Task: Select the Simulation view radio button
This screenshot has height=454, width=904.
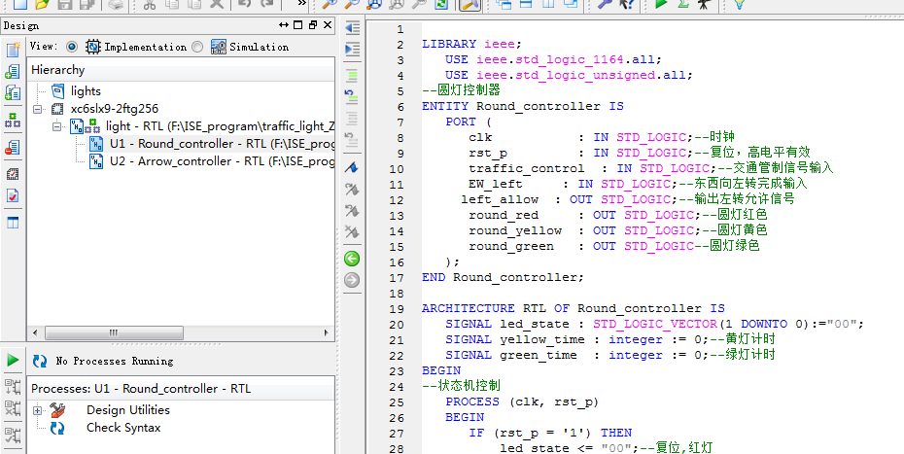Action: 197,47
